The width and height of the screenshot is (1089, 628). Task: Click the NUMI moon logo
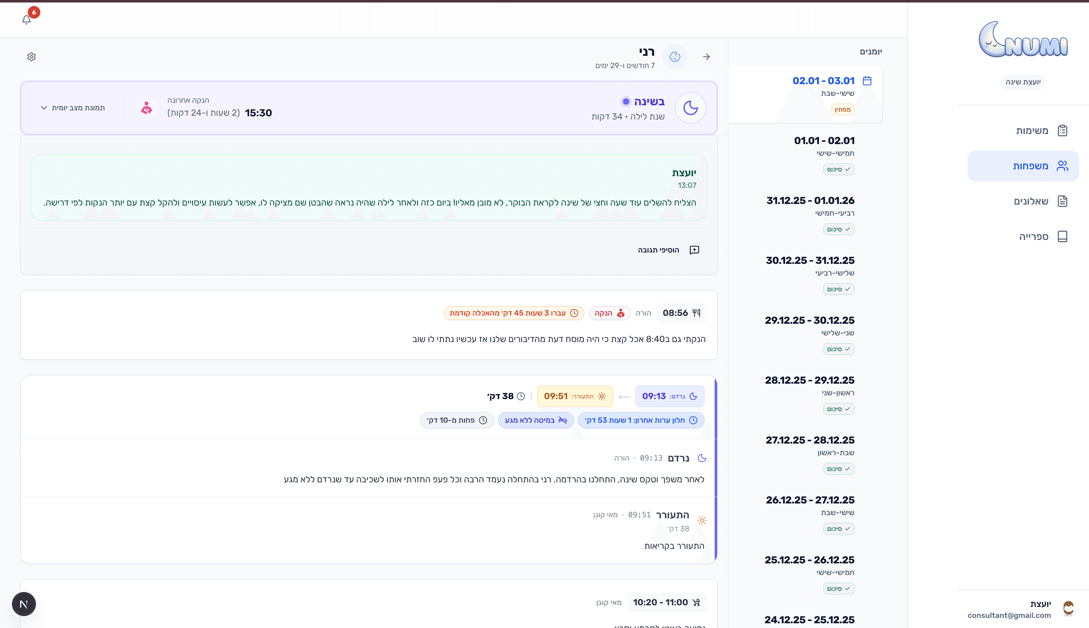tap(1023, 40)
